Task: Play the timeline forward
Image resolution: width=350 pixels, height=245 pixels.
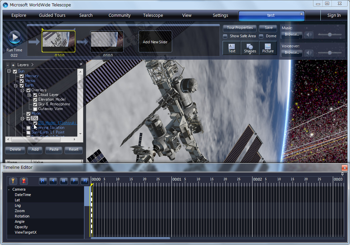Action: pos(74,181)
